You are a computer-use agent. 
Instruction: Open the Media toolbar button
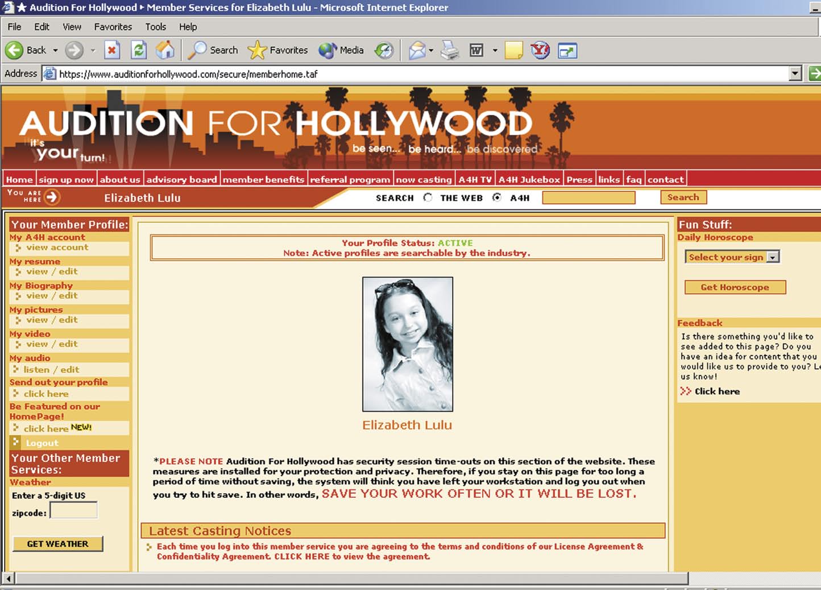tap(341, 50)
